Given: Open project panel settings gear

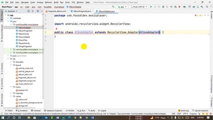Looking at the screenshot, I should pos(38,11).
